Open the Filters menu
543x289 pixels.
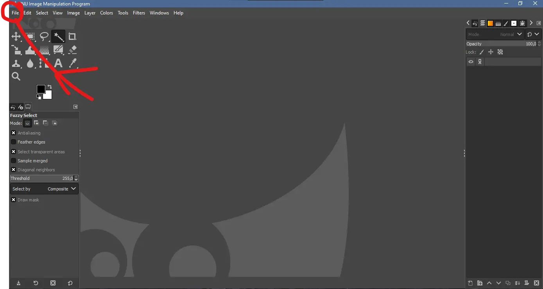click(x=139, y=13)
